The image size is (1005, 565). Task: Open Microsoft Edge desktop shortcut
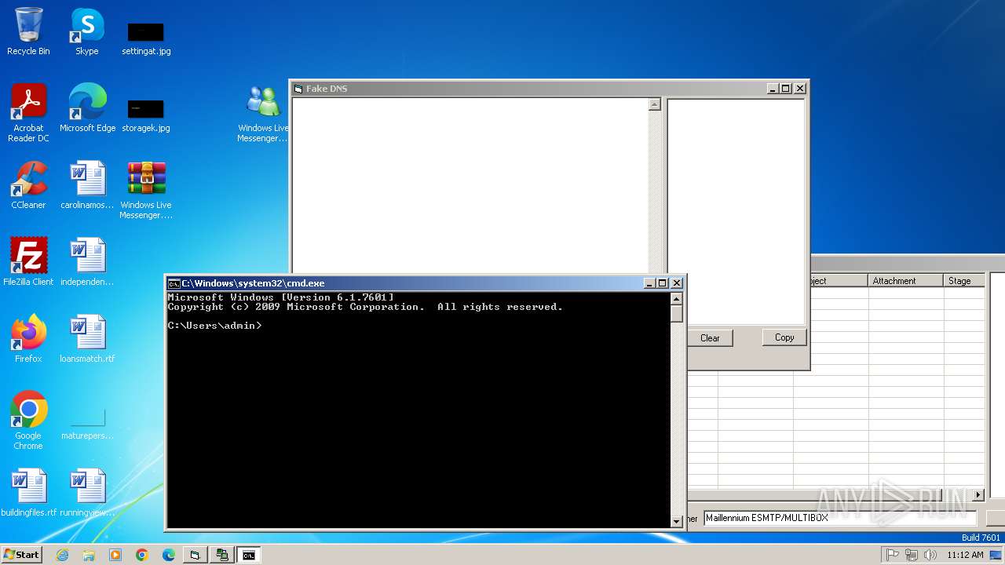coord(87,108)
